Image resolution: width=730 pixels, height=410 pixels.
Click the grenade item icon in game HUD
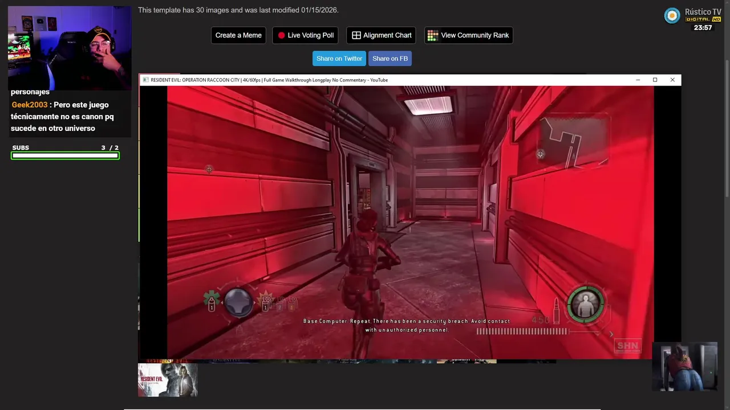[266, 301]
